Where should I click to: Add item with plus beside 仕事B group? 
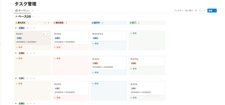pyautogui.click(x=34, y=53)
